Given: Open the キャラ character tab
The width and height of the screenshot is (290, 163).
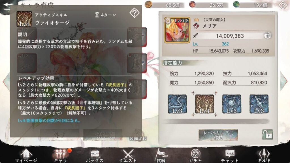Looking at the screenshot, I should pyautogui.click(x=61, y=155).
